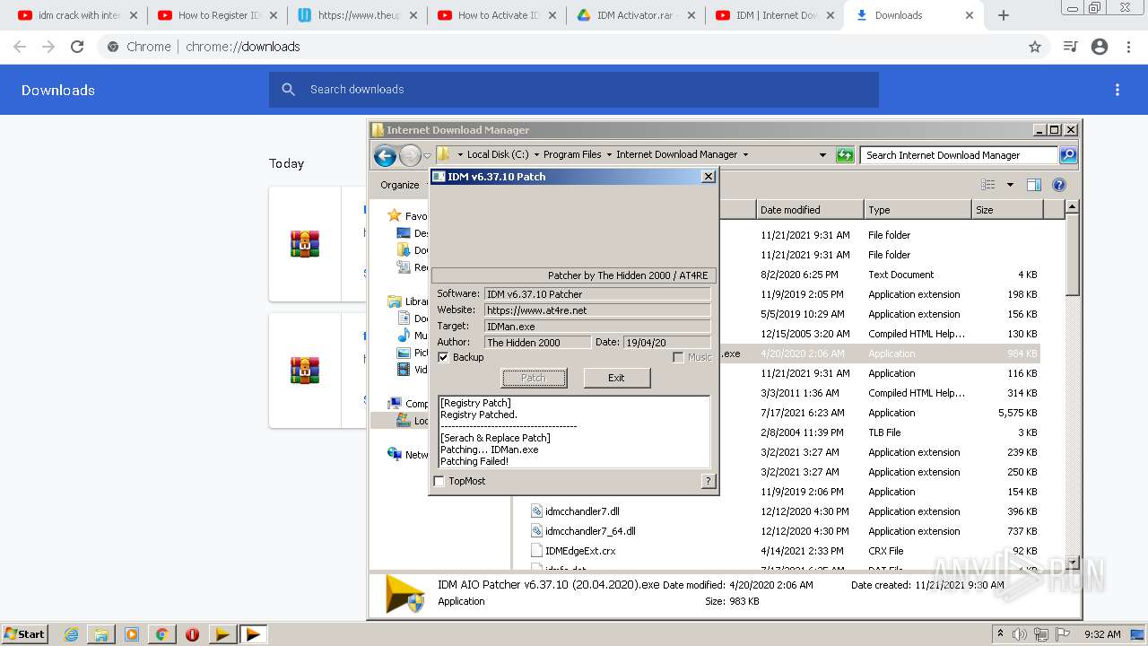The image size is (1148, 646).
Task: Click the help '?' button in patcher
Action: (709, 481)
